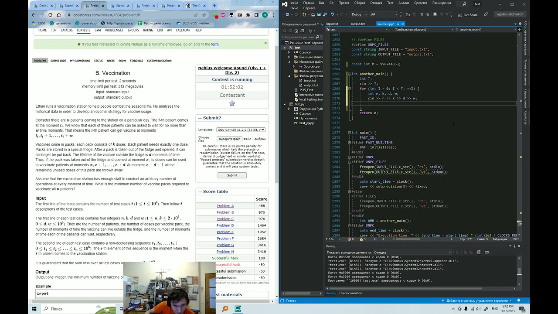Viewport: 558px width, 314px height.
Task: Click the PROBLEMSET link in Codeforces header
Action: pos(114,30)
